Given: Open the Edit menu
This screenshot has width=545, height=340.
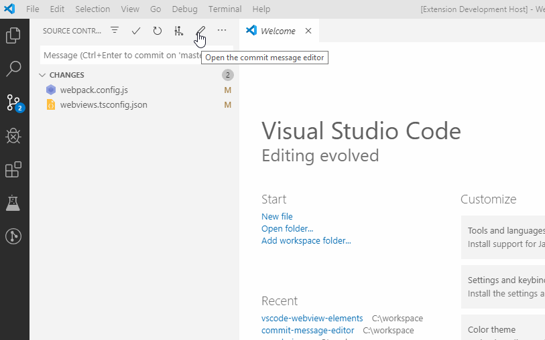Looking at the screenshot, I should [x=57, y=9].
